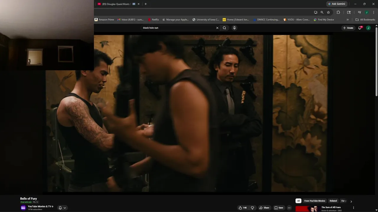Click the YouTube search magnifier button
This screenshot has width=378, height=212.
tap(224, 28)
